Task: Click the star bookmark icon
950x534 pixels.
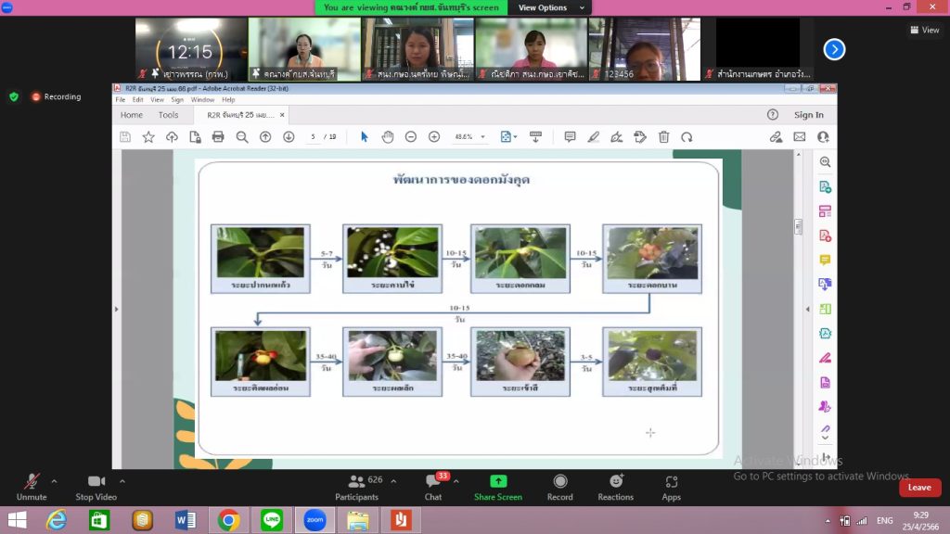Action: tap(148, 137)
